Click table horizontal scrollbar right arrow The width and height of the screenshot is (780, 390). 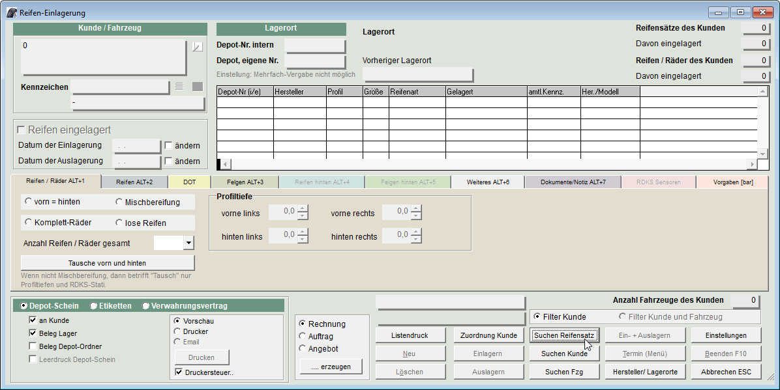[752, 164]
